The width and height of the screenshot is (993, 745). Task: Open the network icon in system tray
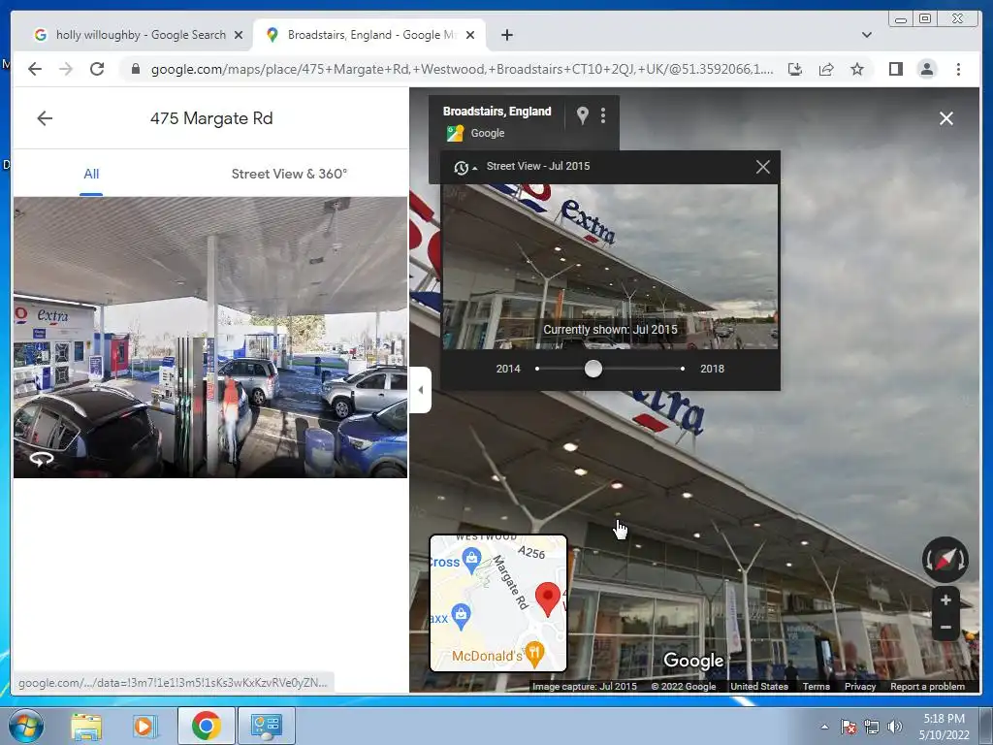coord(872,727)
